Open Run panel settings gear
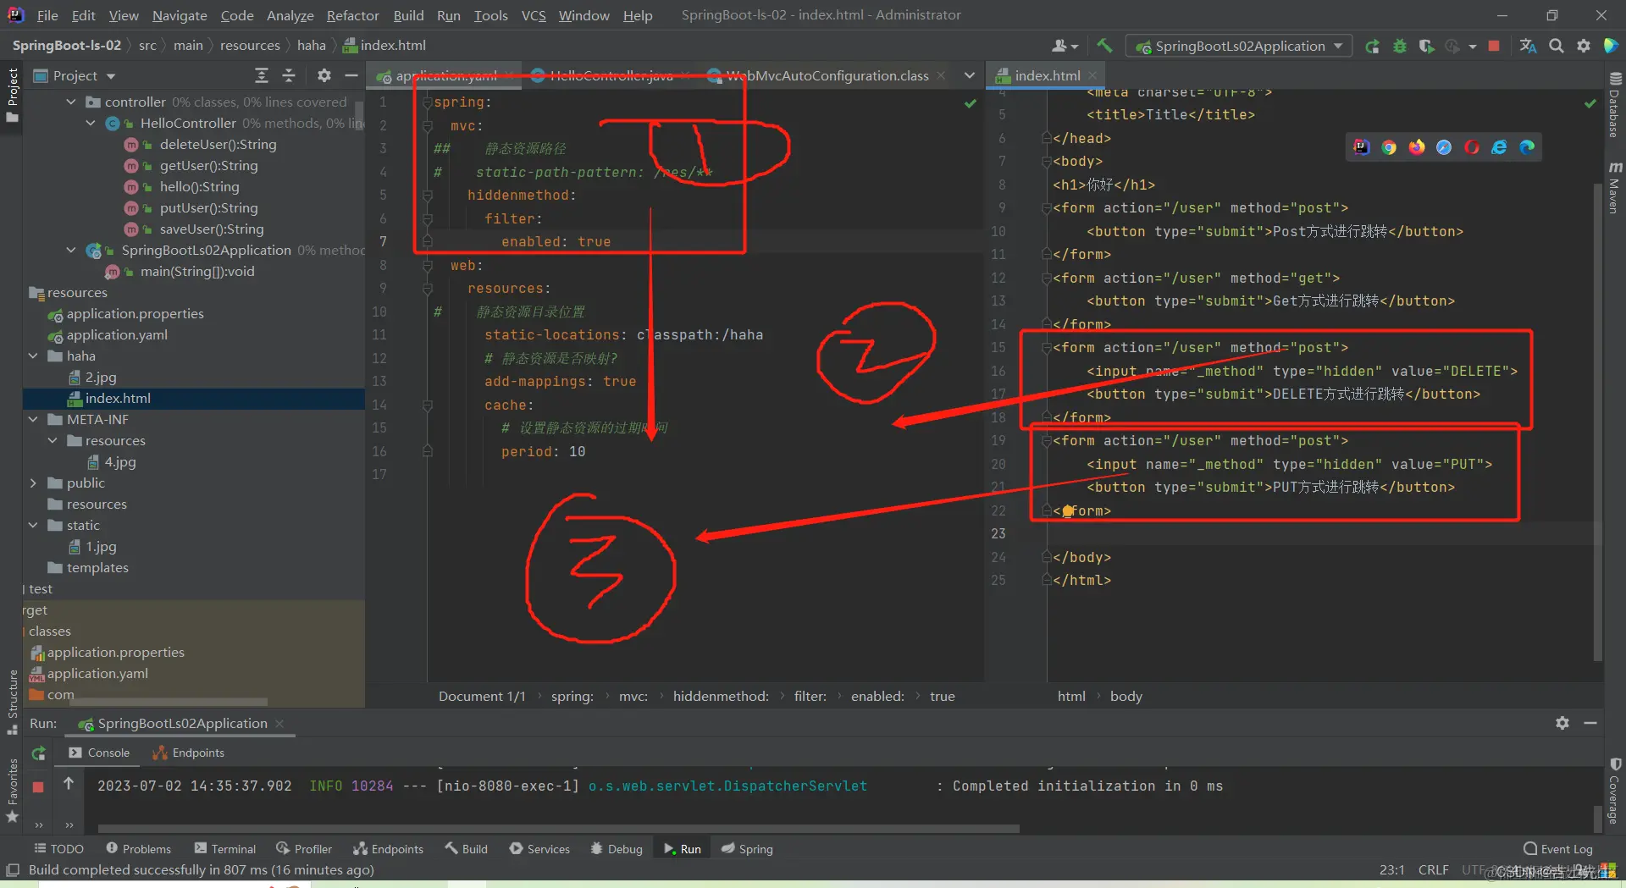The image size is (1626, 888). (1562, 723)
